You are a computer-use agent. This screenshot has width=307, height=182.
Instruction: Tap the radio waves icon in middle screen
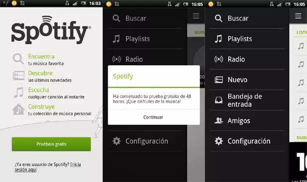[x=117, y=59]
